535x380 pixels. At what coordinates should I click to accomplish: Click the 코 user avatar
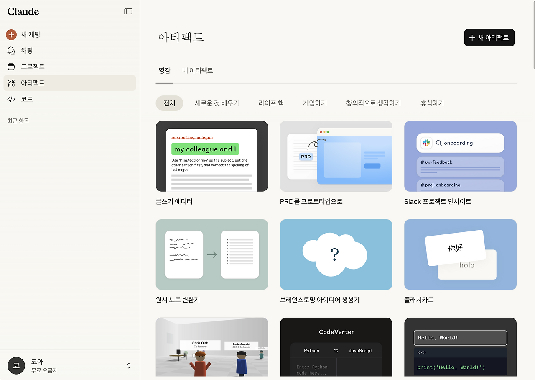(16, 365)
